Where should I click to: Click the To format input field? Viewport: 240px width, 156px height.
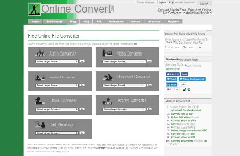pos(192,47)
